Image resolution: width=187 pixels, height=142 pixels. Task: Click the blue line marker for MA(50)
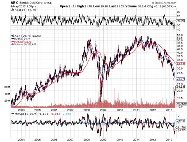(x=13, y=39)
